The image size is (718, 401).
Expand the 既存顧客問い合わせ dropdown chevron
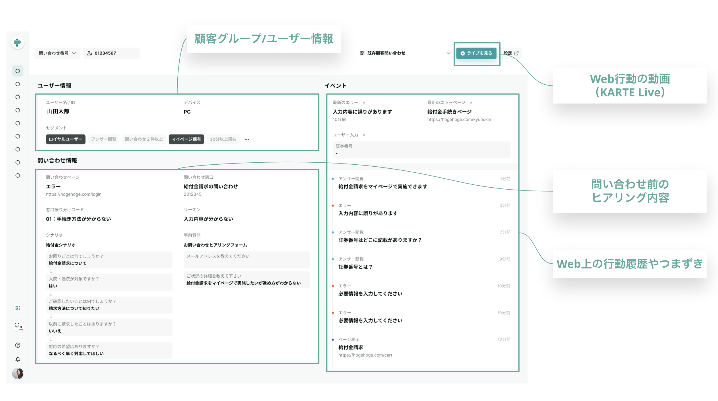(x=448, y=53)
